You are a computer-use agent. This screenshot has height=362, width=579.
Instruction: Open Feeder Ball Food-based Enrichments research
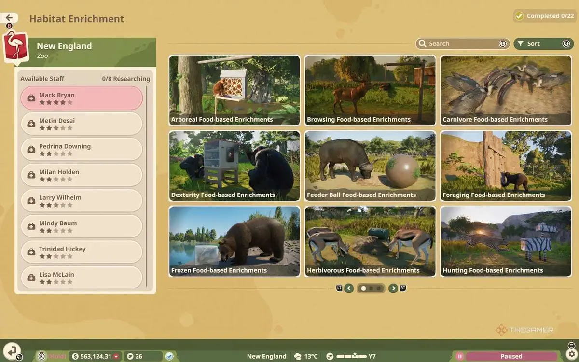(x=371, y=166)
